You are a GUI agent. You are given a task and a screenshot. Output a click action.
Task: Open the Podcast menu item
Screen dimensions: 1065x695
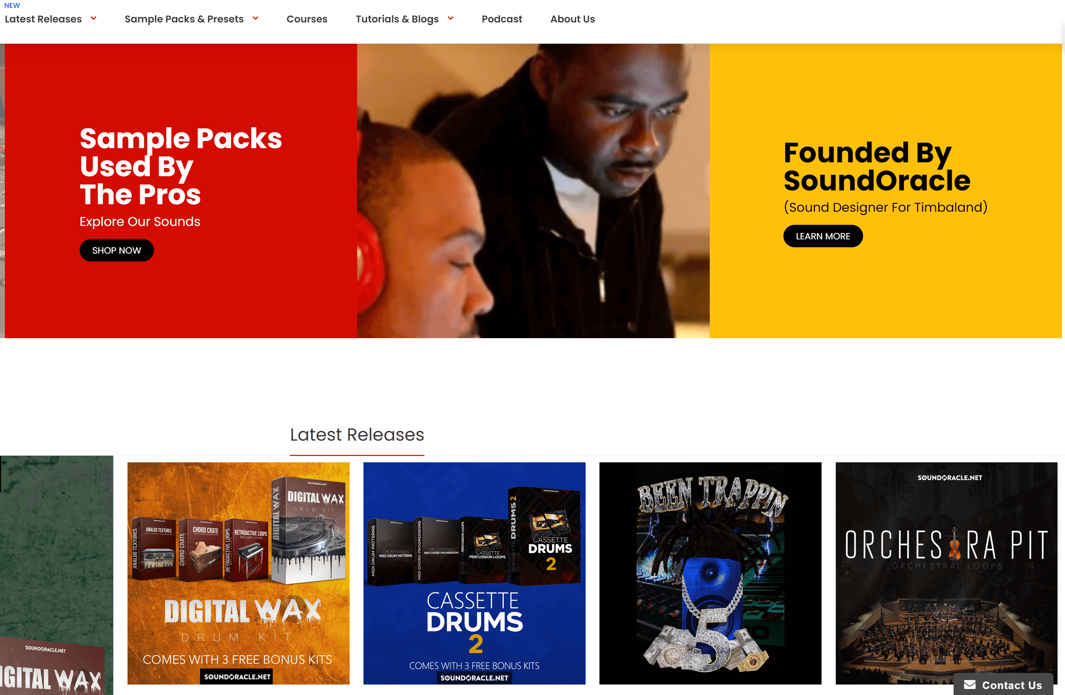point(501,19)
